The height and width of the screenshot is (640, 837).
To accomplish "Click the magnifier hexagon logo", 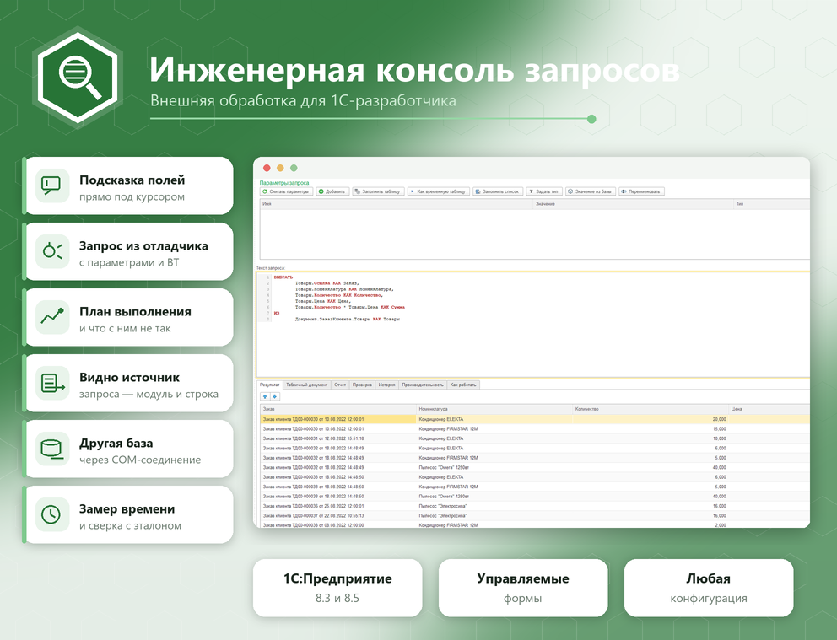I will 78,78.
